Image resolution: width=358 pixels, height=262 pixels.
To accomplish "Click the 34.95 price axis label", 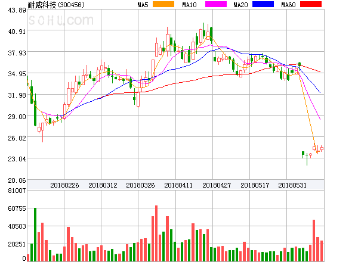I will 17,74.
